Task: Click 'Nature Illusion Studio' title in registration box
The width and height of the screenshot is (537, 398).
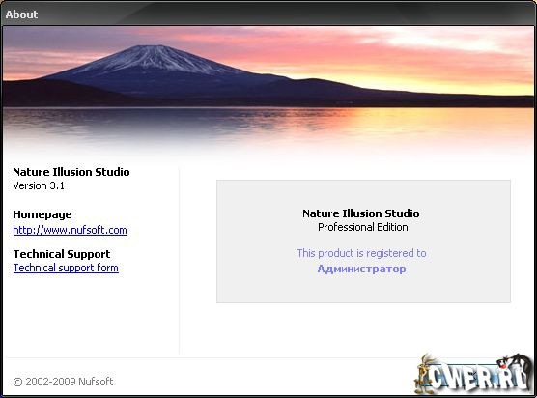Action: [361, 213]
